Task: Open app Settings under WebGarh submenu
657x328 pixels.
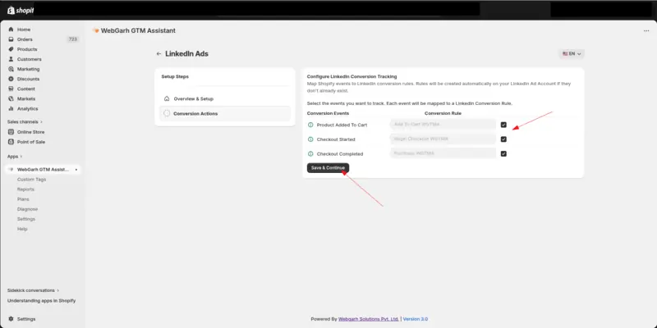Action: click(26, 219)
